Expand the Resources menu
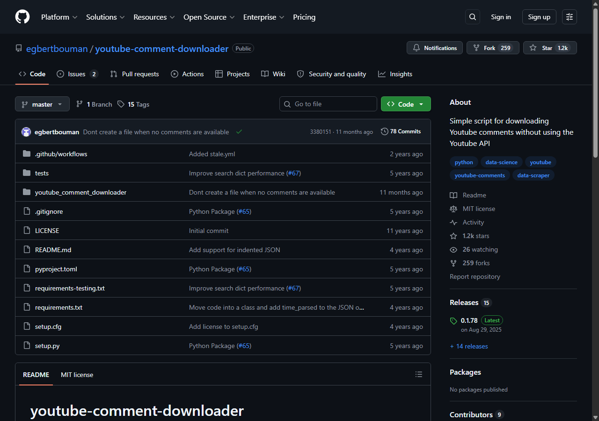The width and height of the screenshot is (599, 421). tap(154, 17)
